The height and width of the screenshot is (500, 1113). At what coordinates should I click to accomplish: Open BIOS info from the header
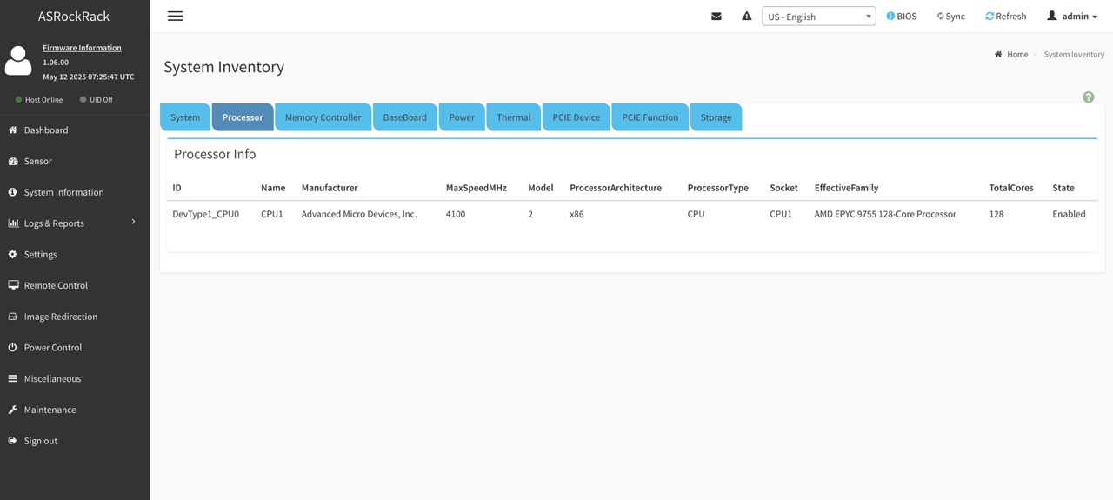point(901,17)
